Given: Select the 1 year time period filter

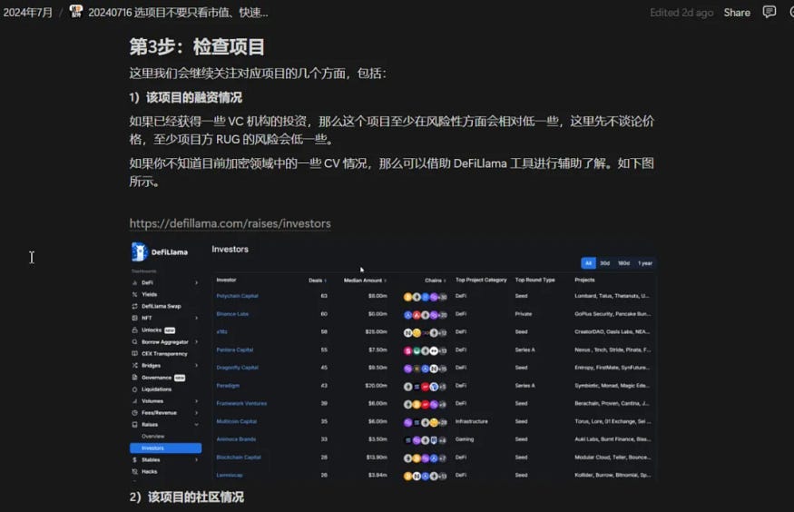Looking at the screenshot, I should pos(644,263).
